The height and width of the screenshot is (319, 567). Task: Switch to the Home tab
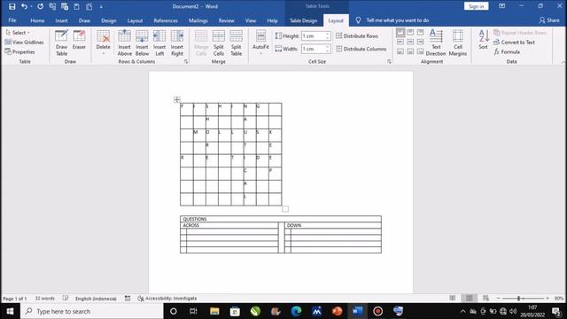tap(37, 20)
